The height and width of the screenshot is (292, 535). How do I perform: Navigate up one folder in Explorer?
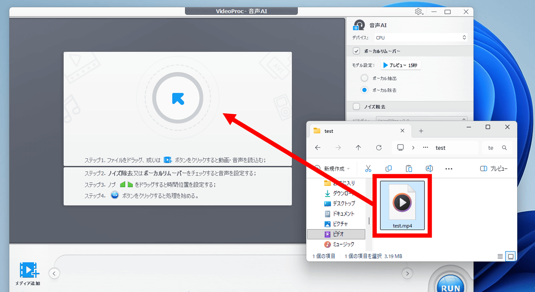[358, 148]
